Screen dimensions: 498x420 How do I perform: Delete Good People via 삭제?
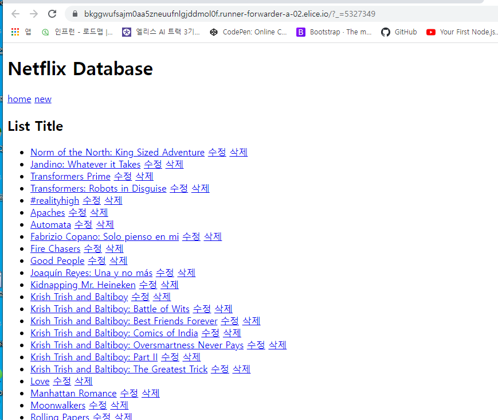[119, 261]
